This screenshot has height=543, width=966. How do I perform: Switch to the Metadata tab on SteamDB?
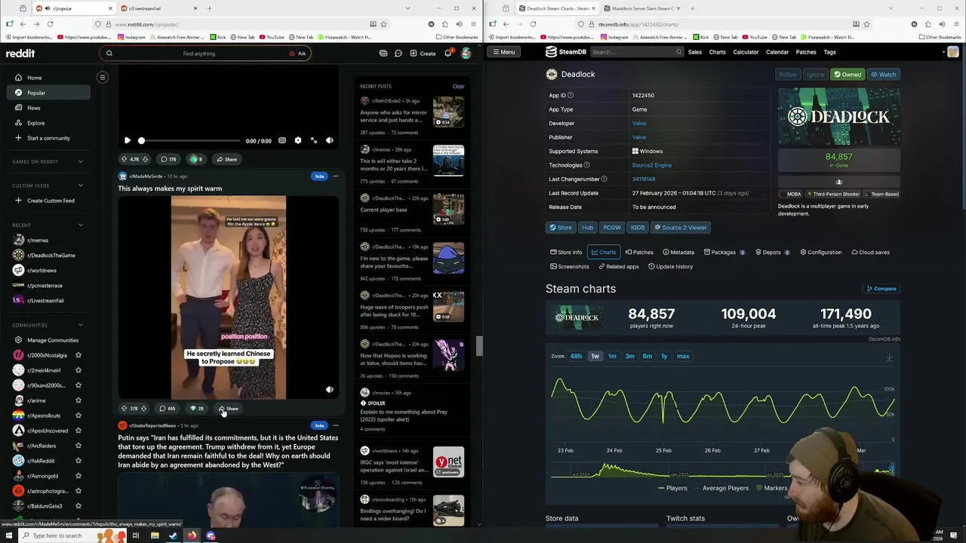click(x=678, y=252)
